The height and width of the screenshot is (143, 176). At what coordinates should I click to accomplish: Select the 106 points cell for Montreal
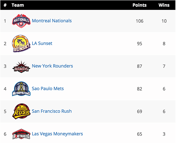[139, 21]
